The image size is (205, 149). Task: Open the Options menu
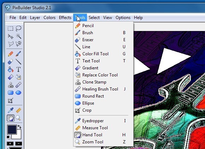pos(123,18)
